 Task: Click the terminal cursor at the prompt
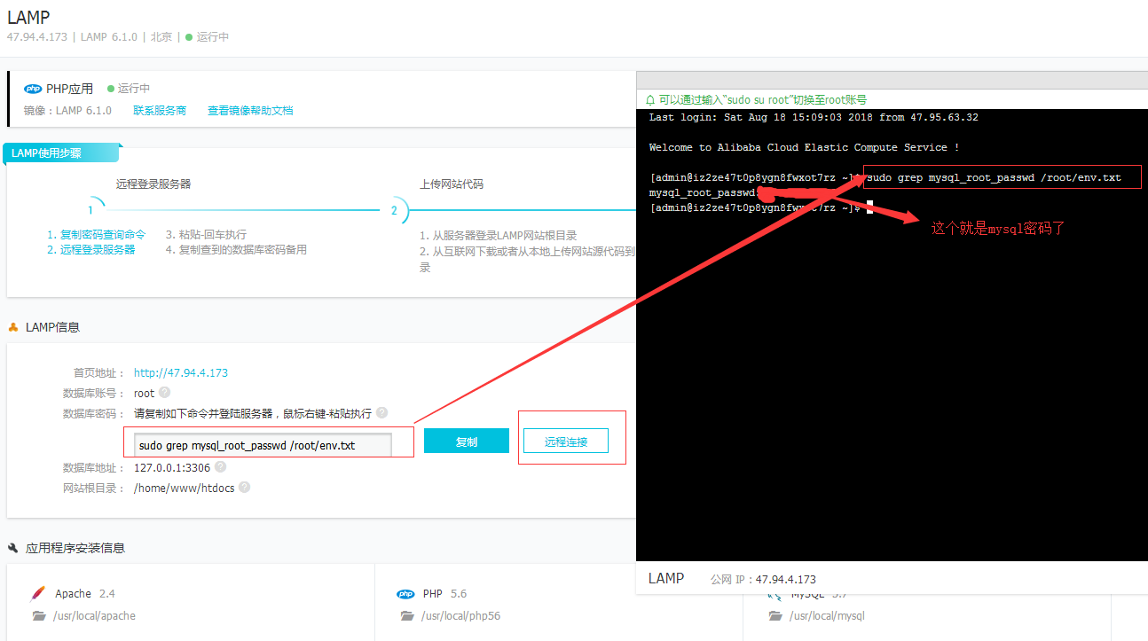pyautogui.click(x=870, y=207)
